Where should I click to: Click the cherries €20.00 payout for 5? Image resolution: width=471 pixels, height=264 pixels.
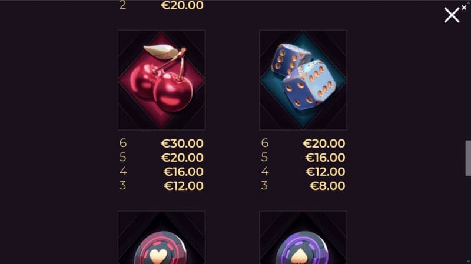(x=183, y=158)
